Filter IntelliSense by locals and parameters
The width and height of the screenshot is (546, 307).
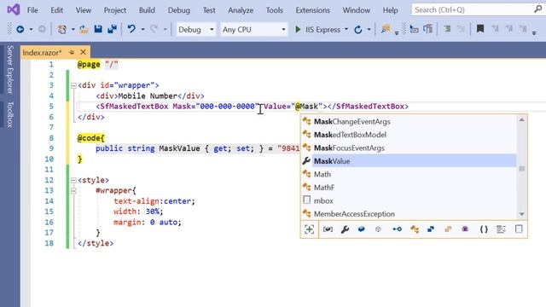point(328,229)
